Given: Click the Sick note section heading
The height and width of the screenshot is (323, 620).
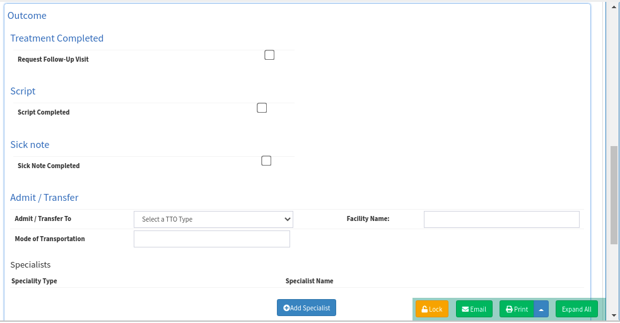Looking at the screenshot, I should click(x=30, y=145).
